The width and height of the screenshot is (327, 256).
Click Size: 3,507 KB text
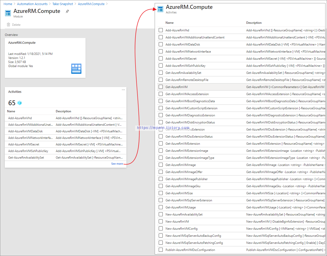[17, 62]
